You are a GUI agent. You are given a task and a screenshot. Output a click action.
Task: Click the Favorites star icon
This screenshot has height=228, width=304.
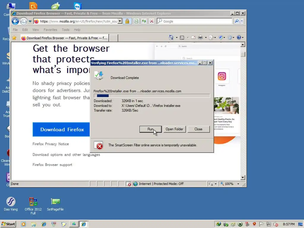click(14, 38)
